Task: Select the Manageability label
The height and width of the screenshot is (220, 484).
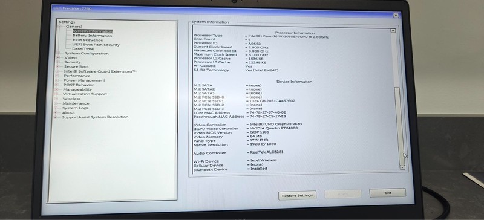Action: click(77, 89)
